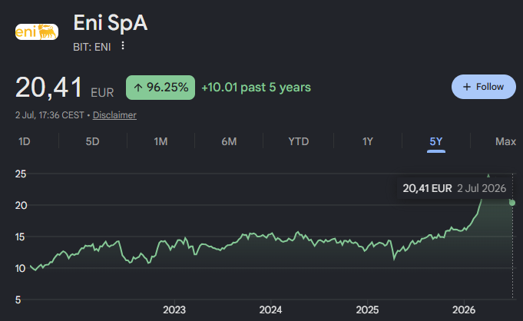
Task: Click the EUR currency label beside price
Action: click(102, 92)
